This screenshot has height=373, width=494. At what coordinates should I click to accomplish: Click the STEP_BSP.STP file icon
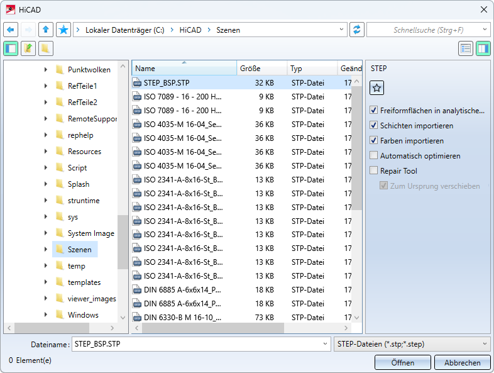click(x=137, y=83)
